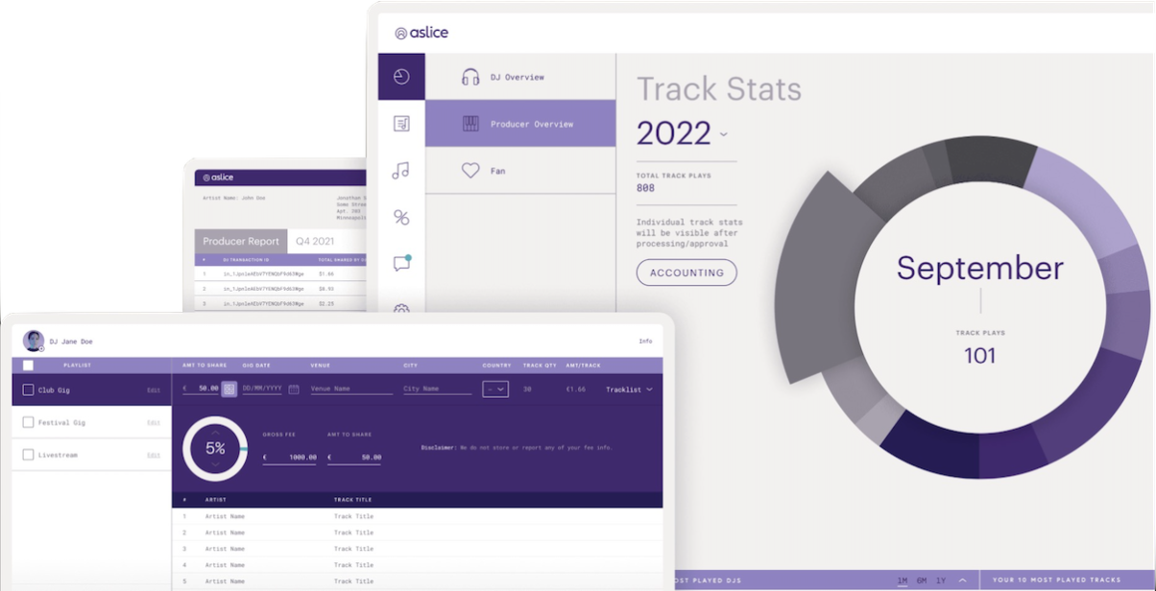Expand the Tracklist chevron
The height and width of the screenshot is (591, 1156).
pos(649,390)
